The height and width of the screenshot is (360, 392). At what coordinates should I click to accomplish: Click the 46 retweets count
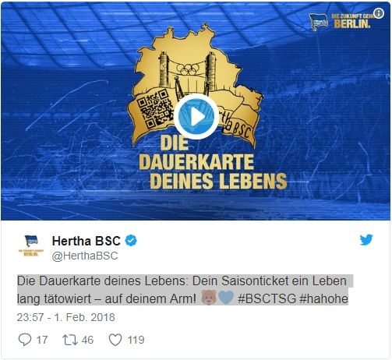pos(87,340)
